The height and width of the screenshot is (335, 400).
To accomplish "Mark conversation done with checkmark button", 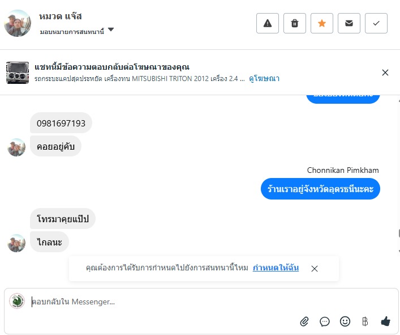I will point(376,23).
